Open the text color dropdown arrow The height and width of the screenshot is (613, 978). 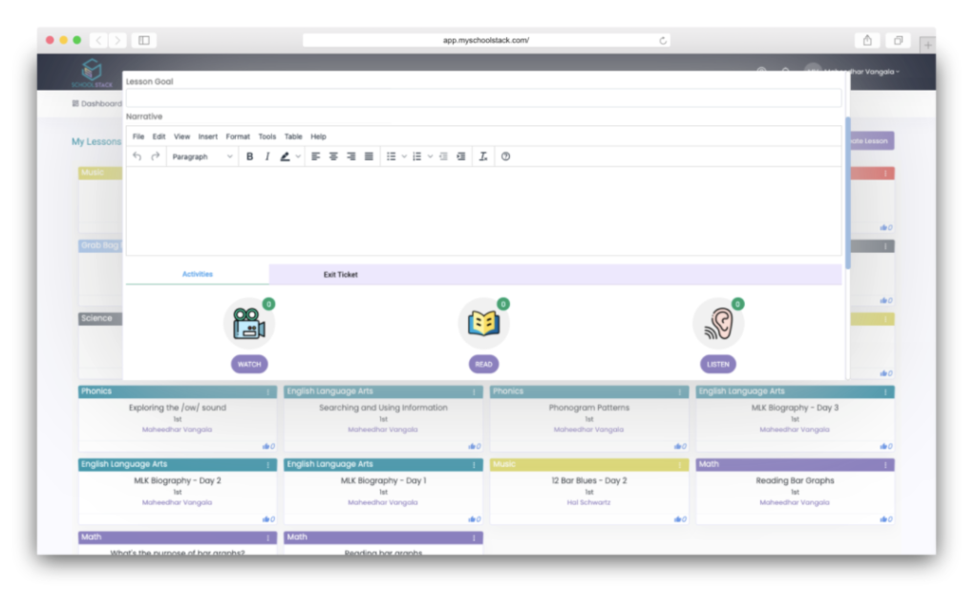coord(297,156)
